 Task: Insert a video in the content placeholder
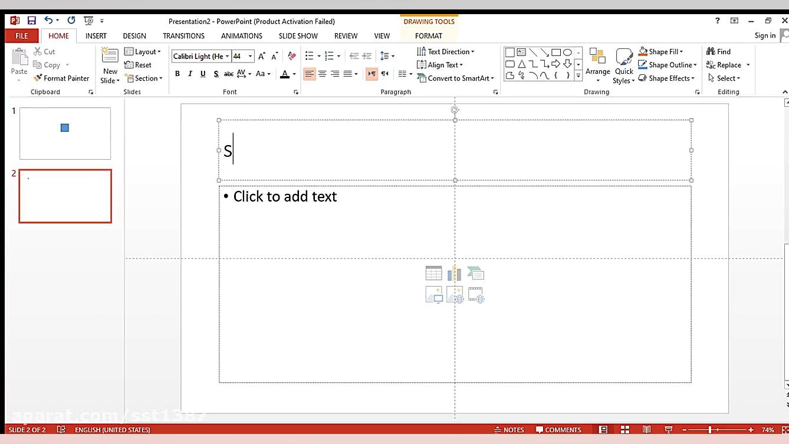[476, 294]
